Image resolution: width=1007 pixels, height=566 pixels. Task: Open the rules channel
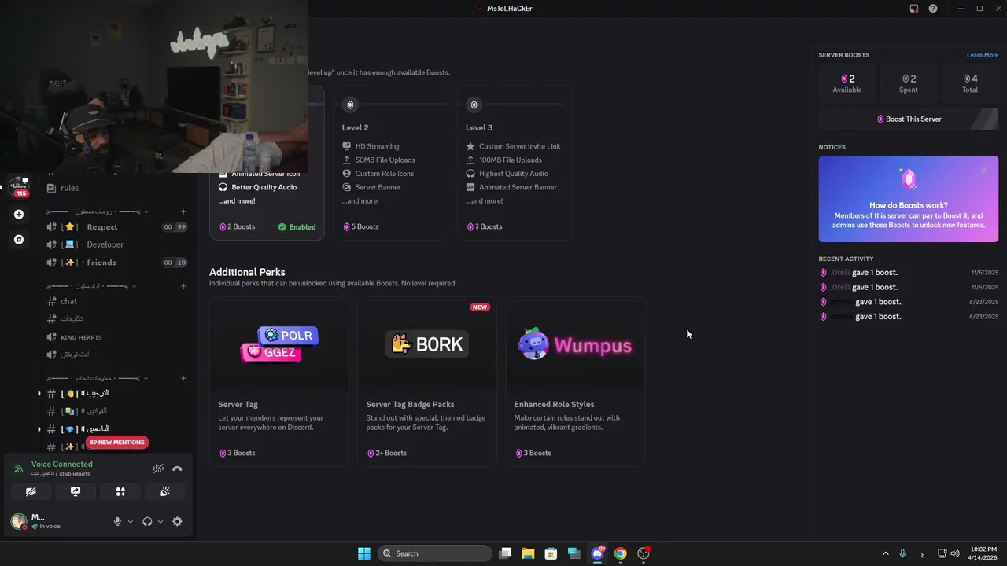[115, 188]
